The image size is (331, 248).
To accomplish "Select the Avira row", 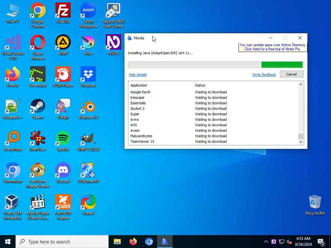I will click(x=213, y=119).
